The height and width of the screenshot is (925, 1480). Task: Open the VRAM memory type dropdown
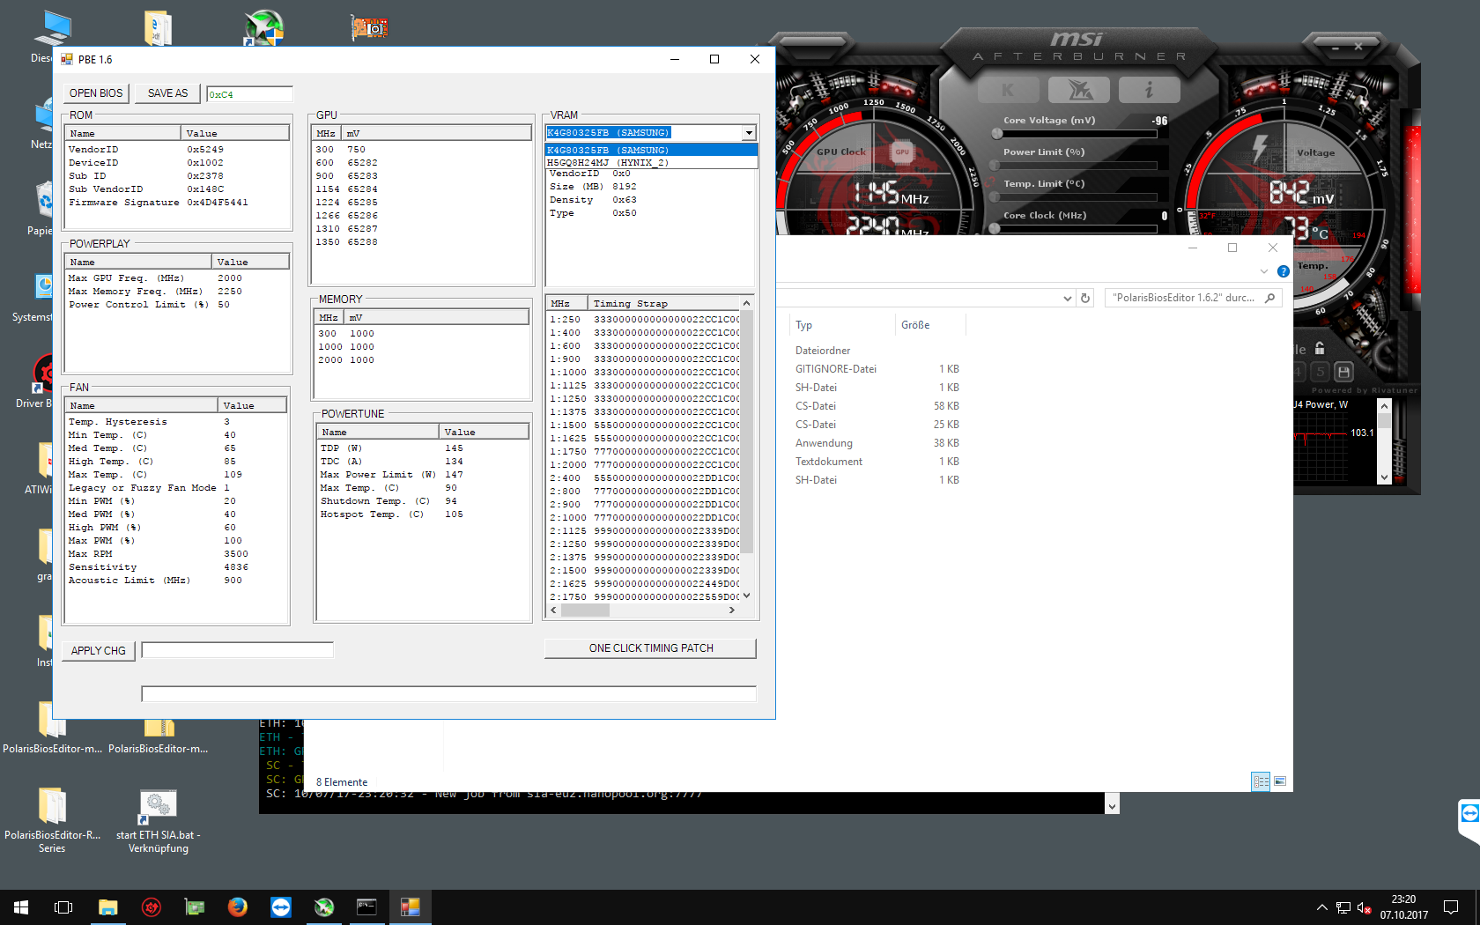[749, 133]
